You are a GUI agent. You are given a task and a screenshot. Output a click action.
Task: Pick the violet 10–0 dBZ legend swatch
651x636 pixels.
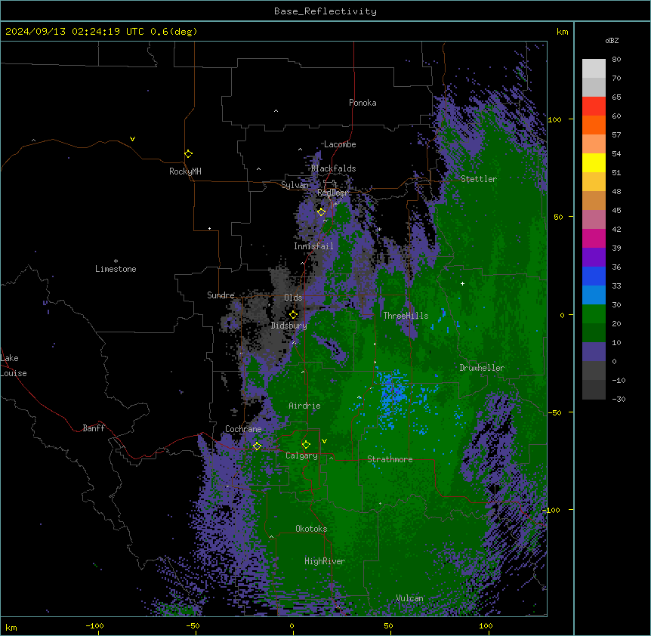pos(594,352)
